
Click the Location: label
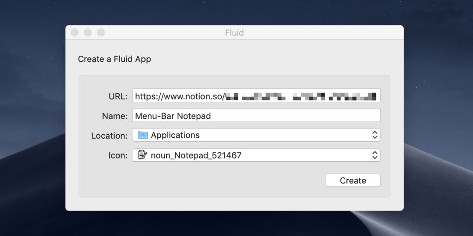[x=109, y=136]
